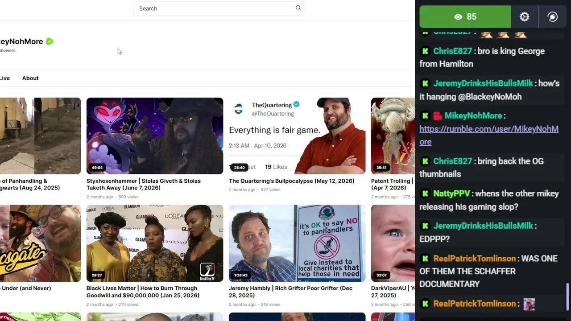The image size is (571, 321).
Task: Click ChrisE827 username on OG thumbnails message
Action: click(x=452, y=161)
